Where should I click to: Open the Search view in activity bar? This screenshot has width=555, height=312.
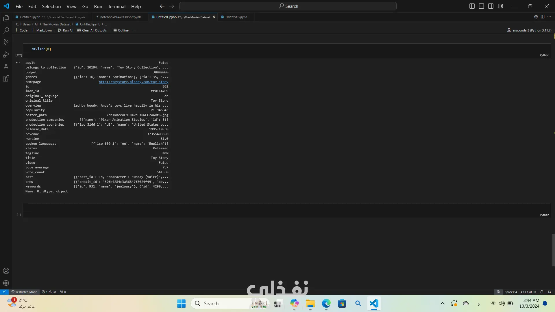[x=6, y=30]
